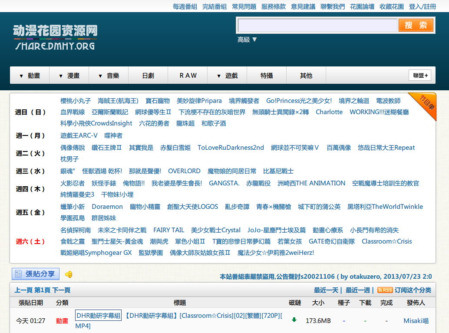The width and height of the screenshot is (449, 333).
Task: Expand the 音樂 category menu
Action: click(x=109, y=76)
